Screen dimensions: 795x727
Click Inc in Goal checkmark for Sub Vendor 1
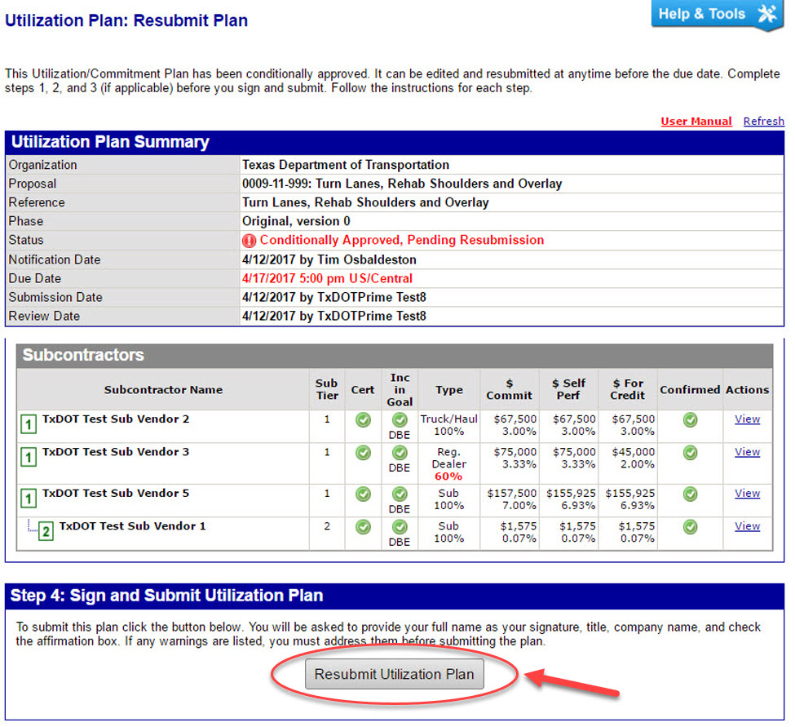[x=400, y=527]
